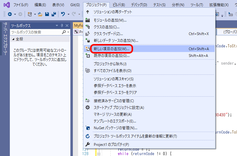Open the テスト(S) menu
The width and height of the screenshot is (237, 156).
point(159,5)
